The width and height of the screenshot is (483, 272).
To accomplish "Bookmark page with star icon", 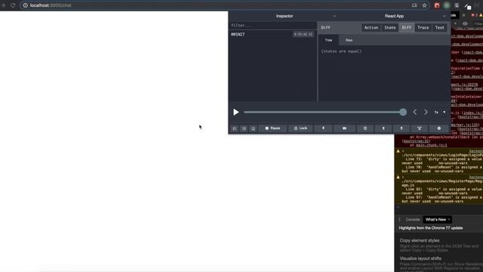I will click(424, 5).
